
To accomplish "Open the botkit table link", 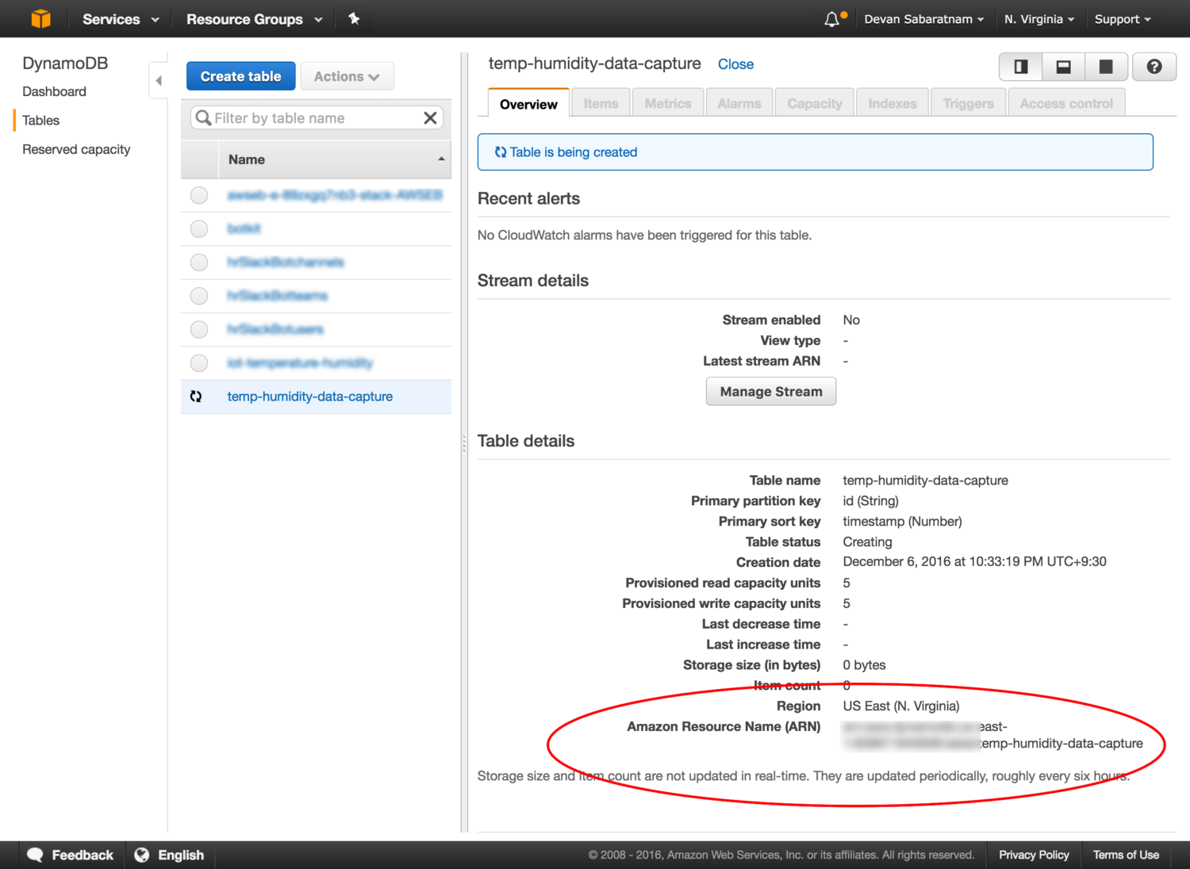I will (244, 228).
